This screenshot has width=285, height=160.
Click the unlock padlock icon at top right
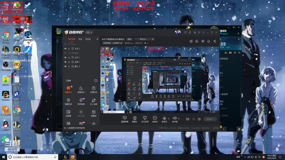(197, 41)
